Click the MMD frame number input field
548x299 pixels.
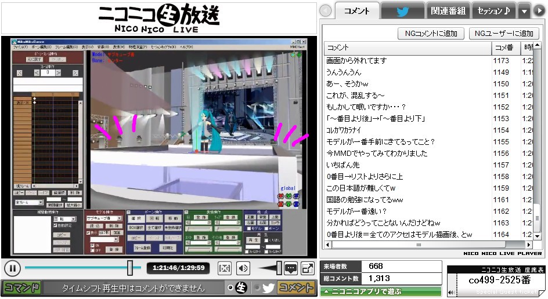coord(48,72)
